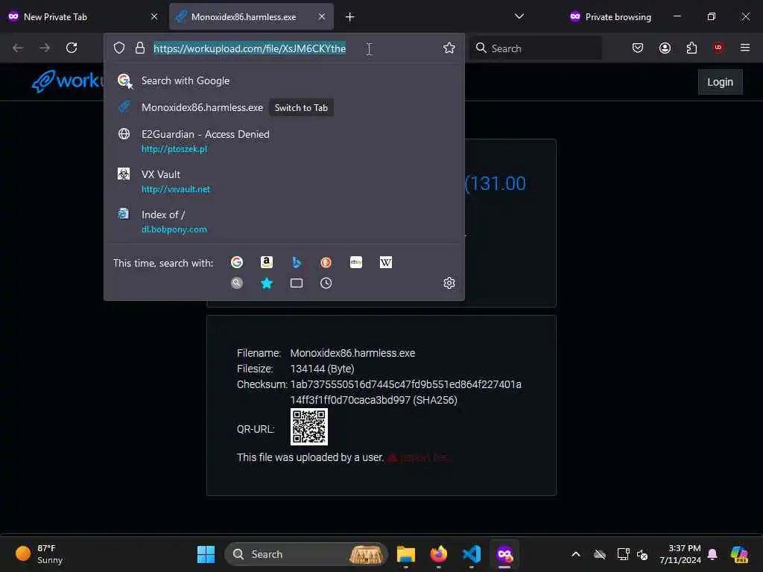Show hidden system tray icons chevron
The height and width of the screenshot is (572, 763).
[x=576, y=554]
